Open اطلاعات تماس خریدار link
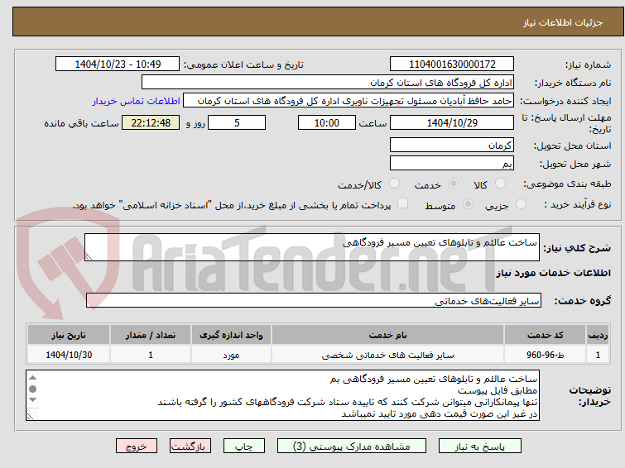625x468 pixels. click(137, 101)
